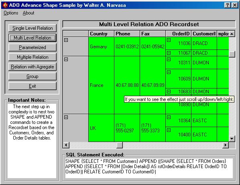Click the vertical scrollbar thumb
This screenshot has height=185, width=240.
232,54
